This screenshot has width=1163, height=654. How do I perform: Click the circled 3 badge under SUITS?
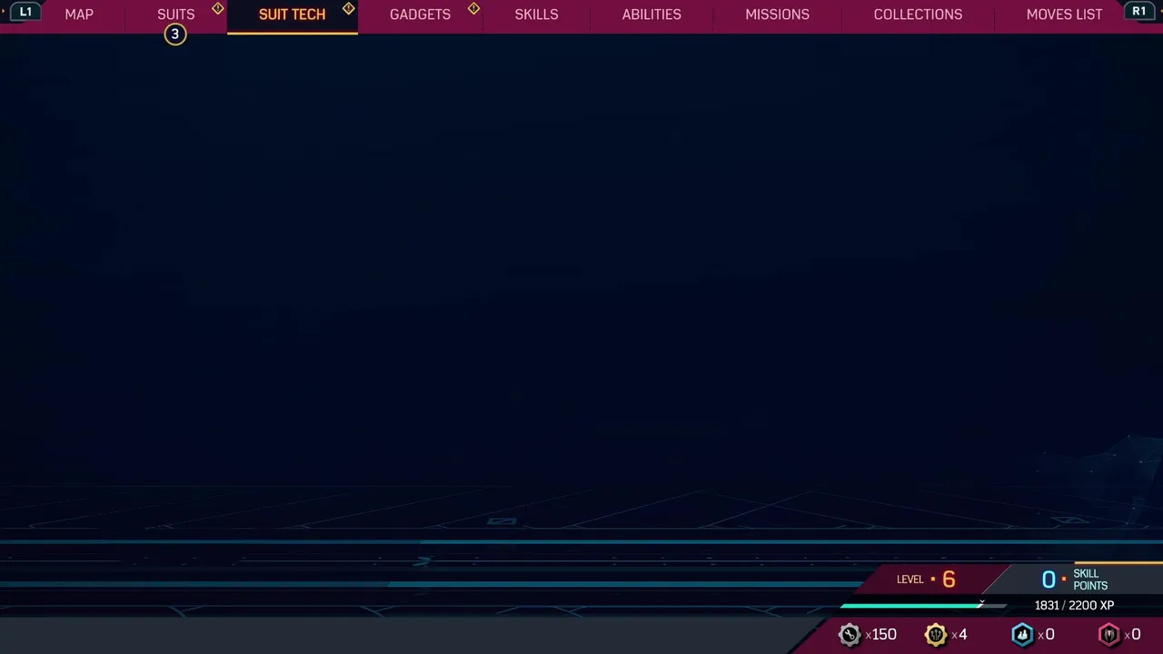(x=175, y=35)
